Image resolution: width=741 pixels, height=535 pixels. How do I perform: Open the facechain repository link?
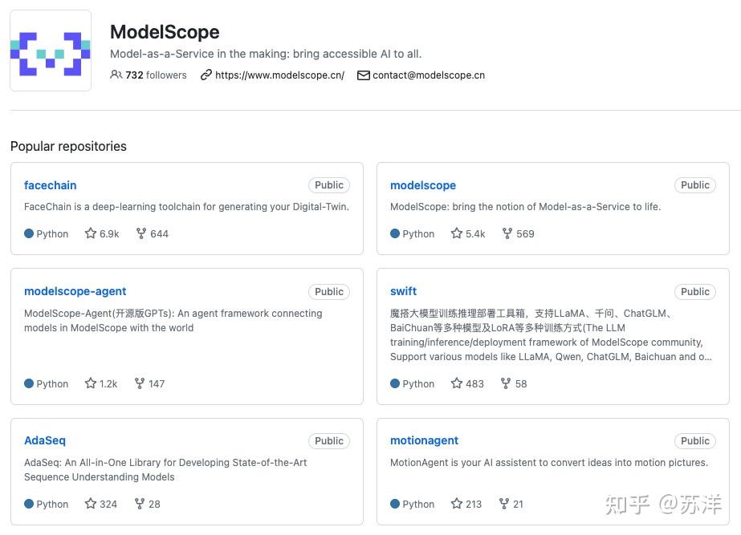(51, 185)
